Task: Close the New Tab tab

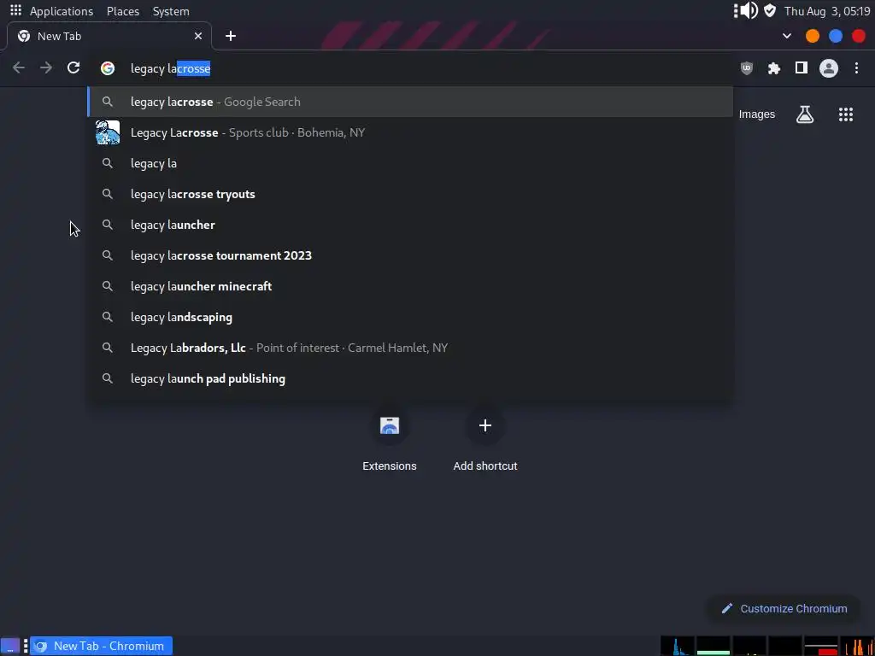Action: click(198, 36)
